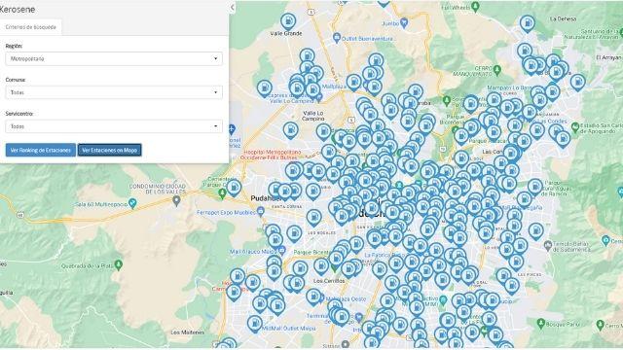This screenshot has width=623, height=350.
Task: Click the Sala 60 Multiespacio pin
Action: coord(132,203)
